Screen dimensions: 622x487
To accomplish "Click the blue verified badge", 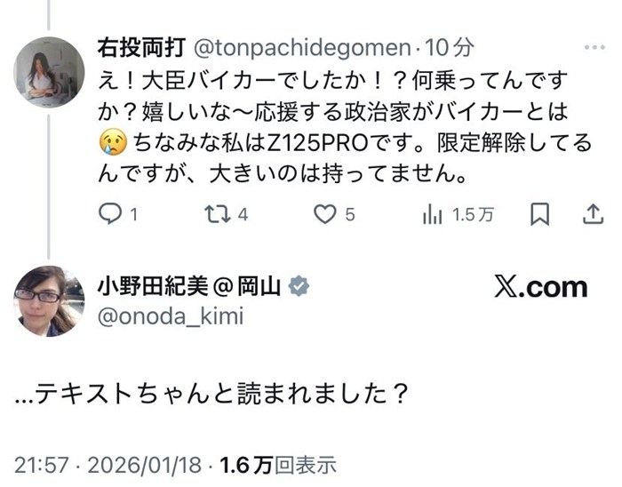I will coord(300,286).
